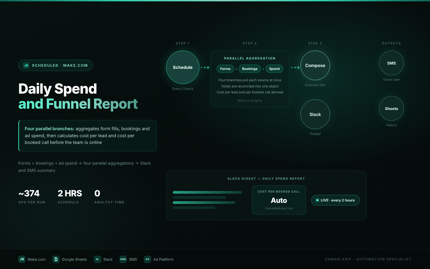Screen dimensions: 430x269
Task: Click the Make.com logo in the Scheduled badge
Action: click(x=26, y=65)
